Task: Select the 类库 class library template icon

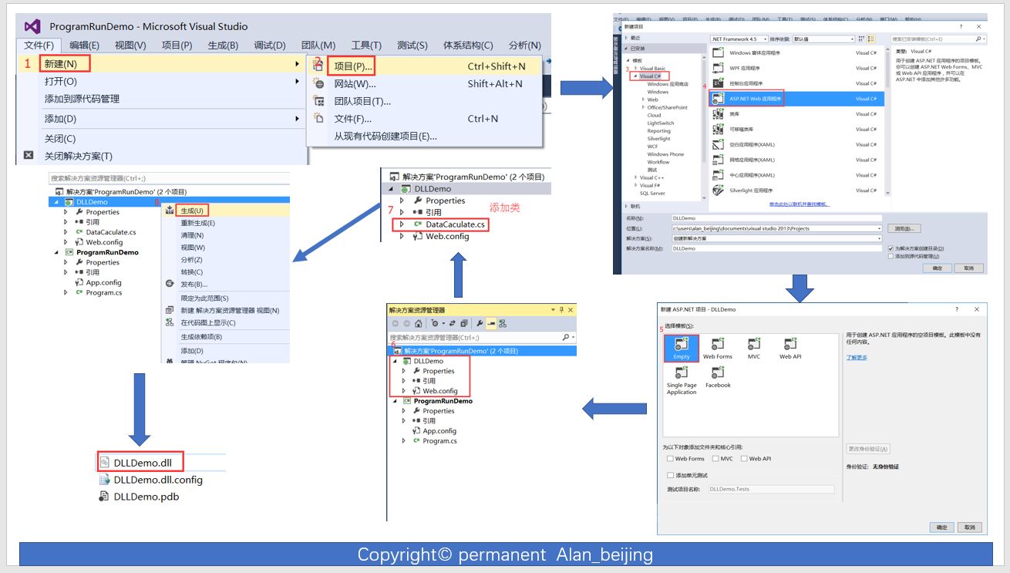Action: click(x=718, y=114)
